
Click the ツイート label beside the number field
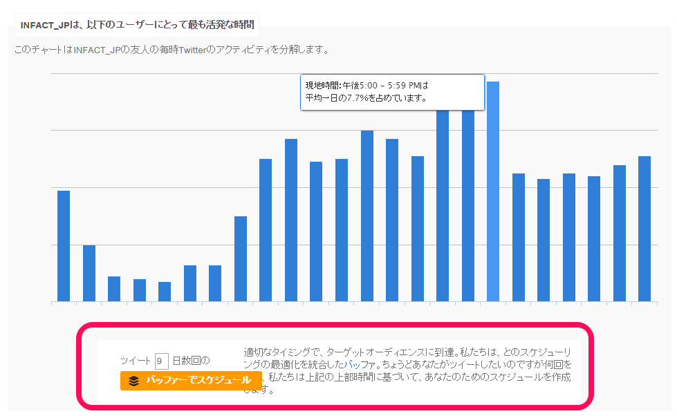click(136, 361)
